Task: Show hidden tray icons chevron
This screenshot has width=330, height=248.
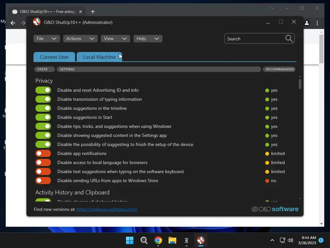Action: [x=272, y=240]
